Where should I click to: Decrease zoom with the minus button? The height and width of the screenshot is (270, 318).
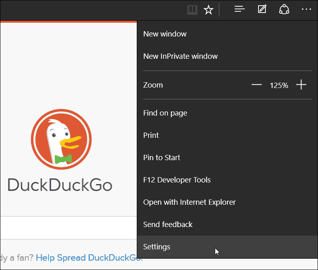click(257, 85)
